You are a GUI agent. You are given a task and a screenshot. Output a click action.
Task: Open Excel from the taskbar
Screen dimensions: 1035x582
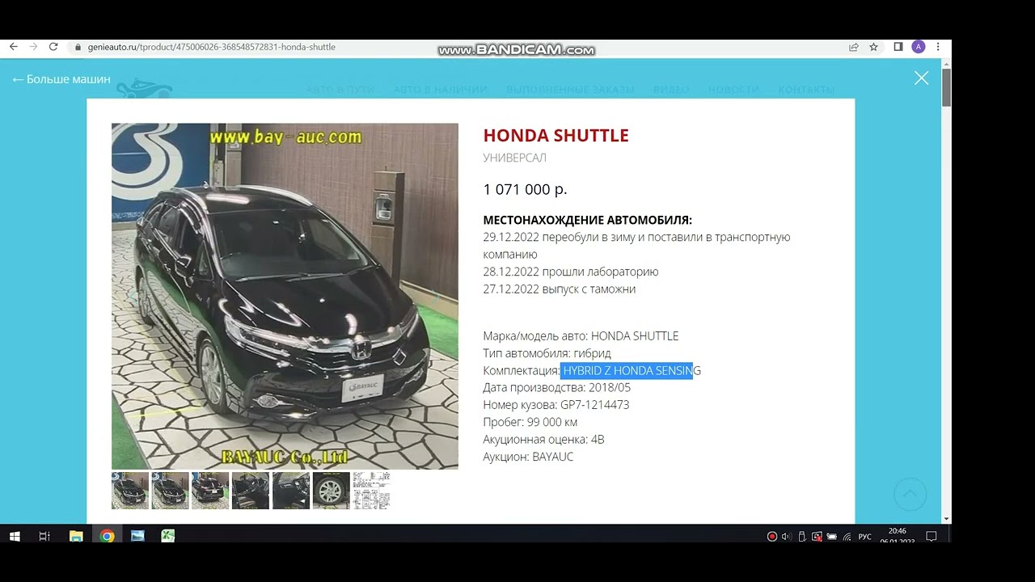[168, 536]
